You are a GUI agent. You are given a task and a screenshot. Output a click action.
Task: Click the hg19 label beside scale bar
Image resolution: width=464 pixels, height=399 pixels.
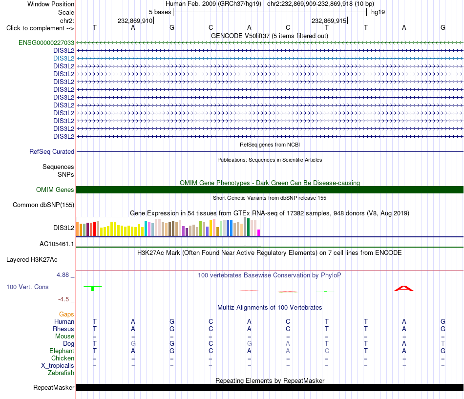click(378, 12)
